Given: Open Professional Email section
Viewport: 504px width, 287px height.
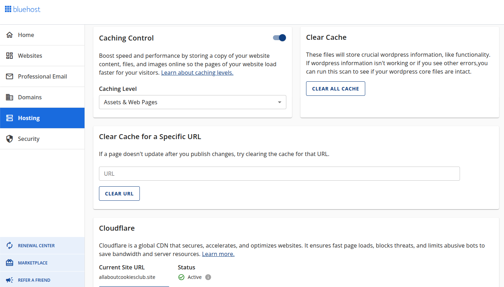Looking at the screenshot, I should [42, 76].
